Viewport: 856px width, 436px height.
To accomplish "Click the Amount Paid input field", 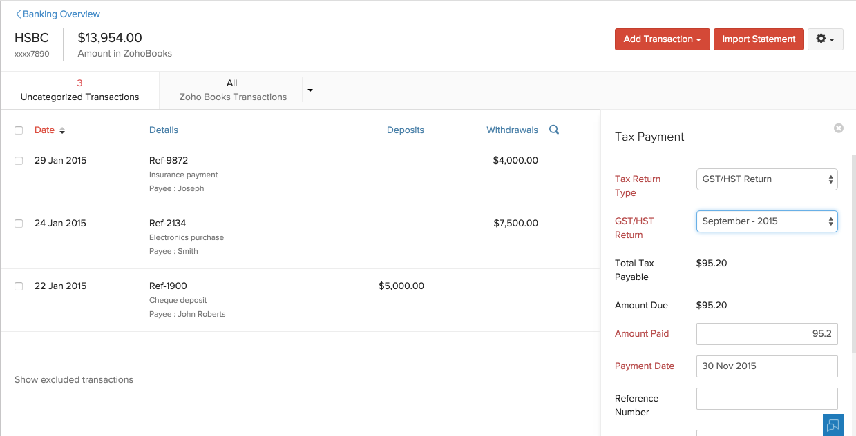I will 766,334.
